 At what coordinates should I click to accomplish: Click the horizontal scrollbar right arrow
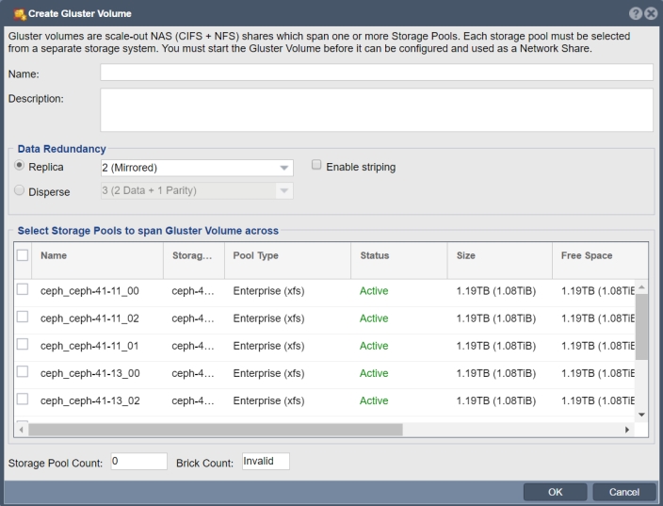(627, 430)
